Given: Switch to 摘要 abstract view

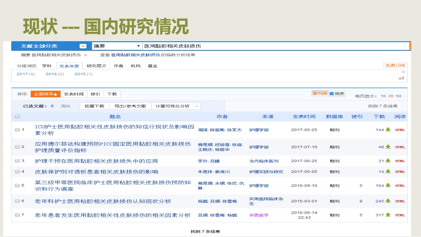Looking at the screenshot, I should click(x=337, y=93).
